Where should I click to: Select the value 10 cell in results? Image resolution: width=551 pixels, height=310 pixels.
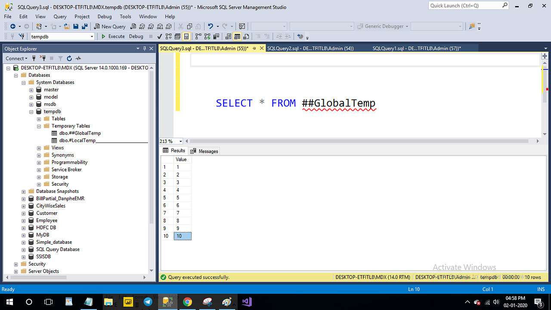click(181, 236)
